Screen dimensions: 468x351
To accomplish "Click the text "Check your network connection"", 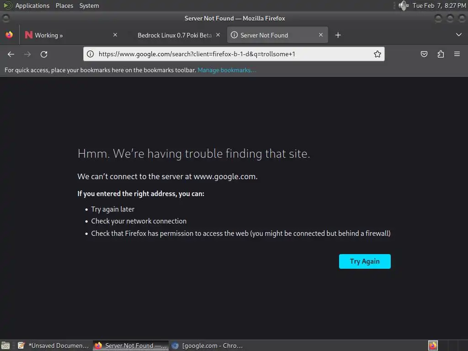I will [x=139, y=221].
